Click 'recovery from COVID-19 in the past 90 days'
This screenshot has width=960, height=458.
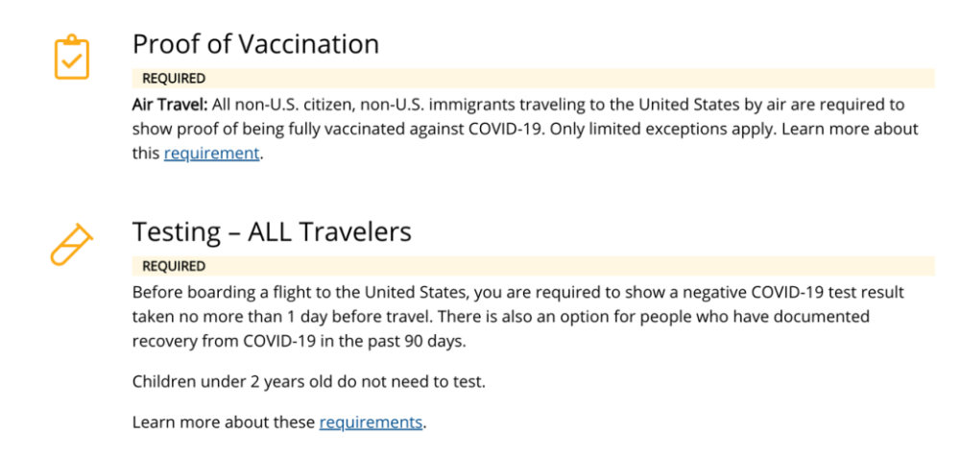point(299,341)
